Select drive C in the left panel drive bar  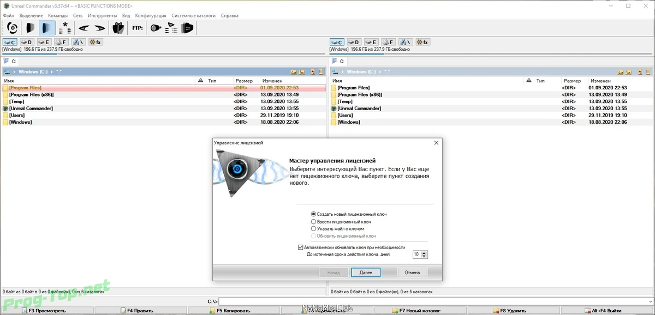pos(10,42)
